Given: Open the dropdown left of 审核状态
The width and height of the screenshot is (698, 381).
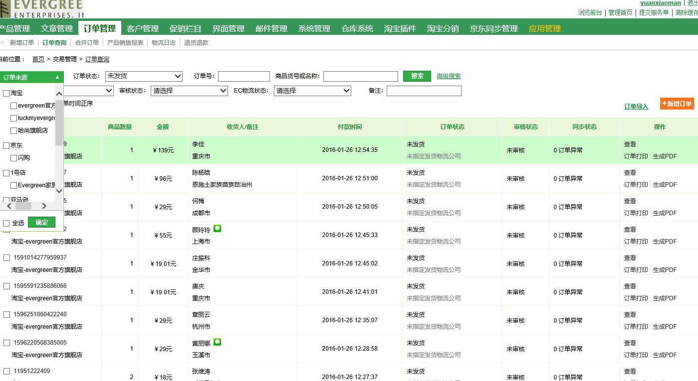Looking at the screenshot, I should 89,91.
